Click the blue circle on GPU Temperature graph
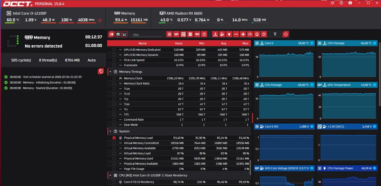 point(375,85)
